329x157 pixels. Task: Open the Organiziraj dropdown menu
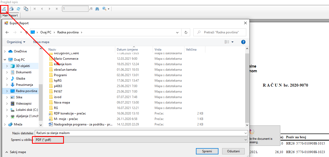pyautogui.click(x=16, y=42)
